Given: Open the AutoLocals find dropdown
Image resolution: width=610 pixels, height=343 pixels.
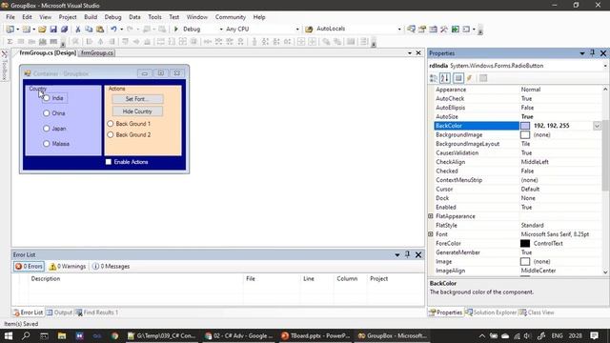Looking at the screenshot, I should click(399, 30).
